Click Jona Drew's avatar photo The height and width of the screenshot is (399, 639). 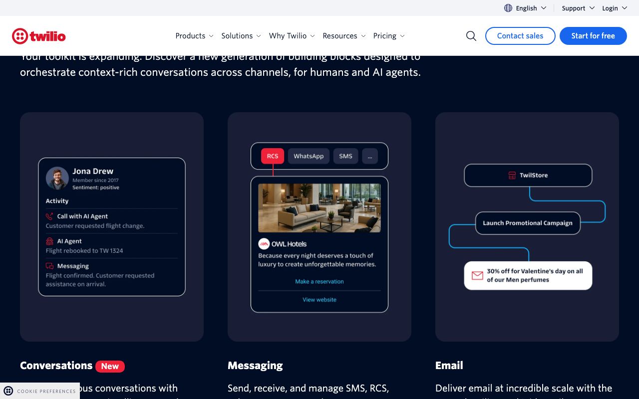57,178
